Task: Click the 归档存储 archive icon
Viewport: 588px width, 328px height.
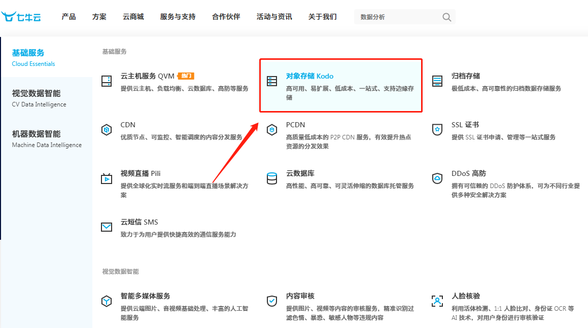Action: (437, 81)
